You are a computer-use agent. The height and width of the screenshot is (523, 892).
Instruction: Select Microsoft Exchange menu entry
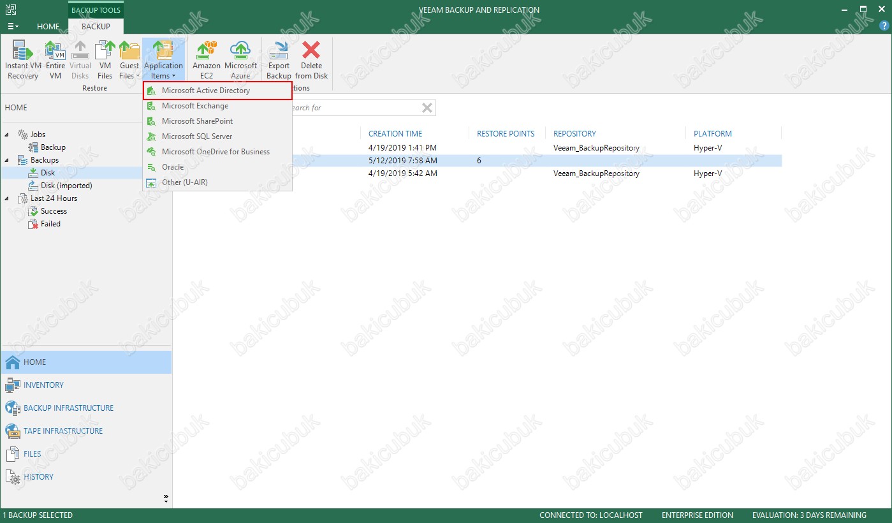click(x=217, y=106)
